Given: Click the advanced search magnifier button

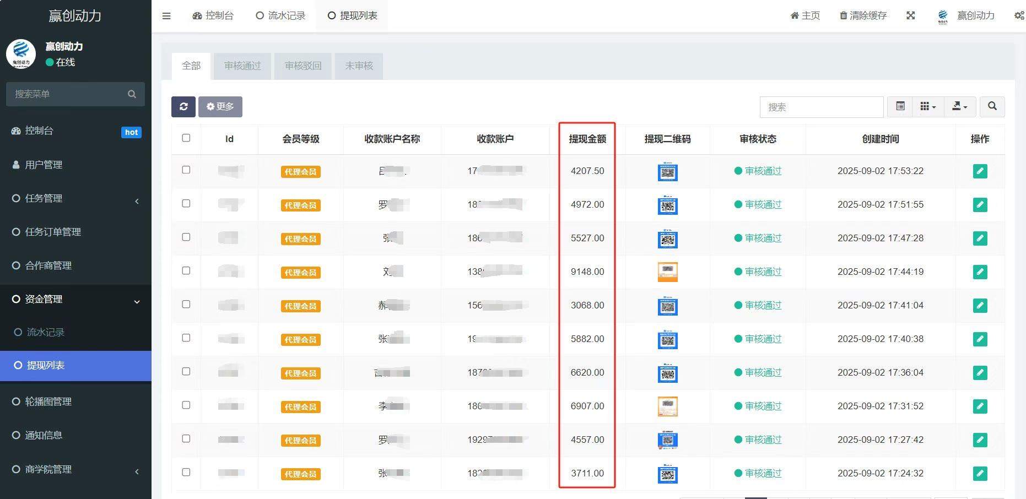Looking at the screenshot, I should point(992,106).
